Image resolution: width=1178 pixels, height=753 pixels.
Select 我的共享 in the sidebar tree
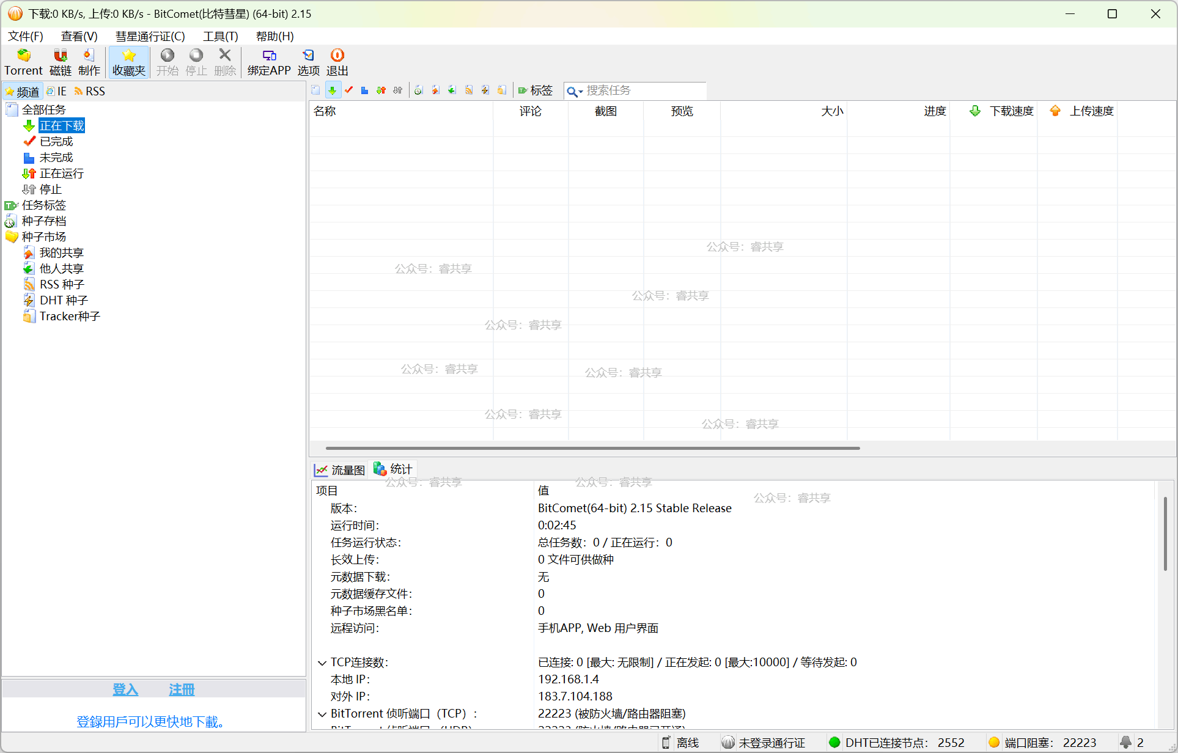tap(62, 252)
